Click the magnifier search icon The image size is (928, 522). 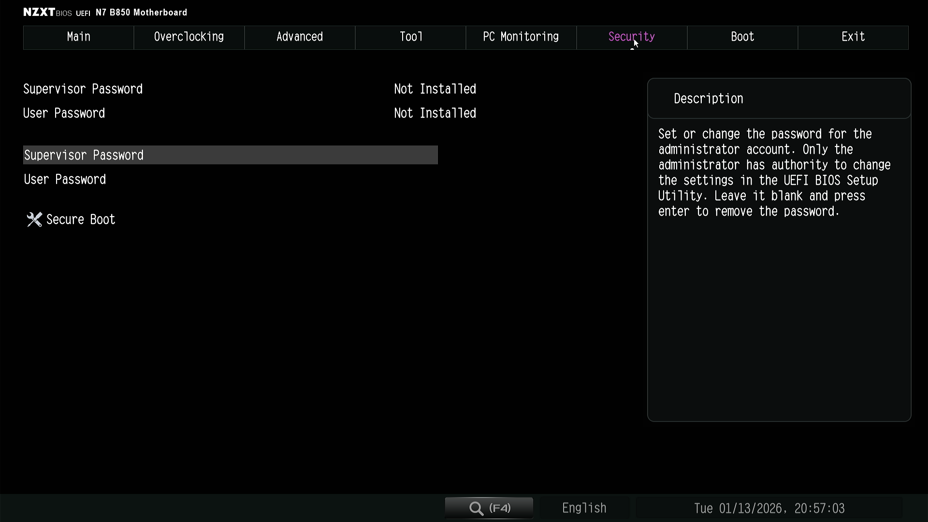tap(476, 508)
